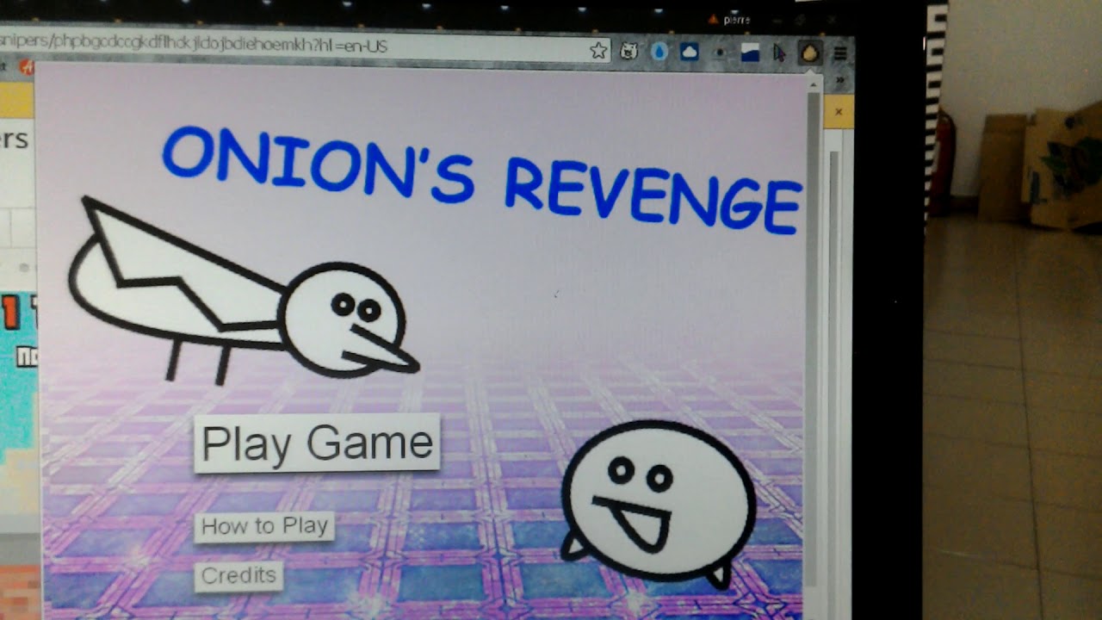Click the blue water drop extension icon
The image size is (1102, 620).
point(659,53)
